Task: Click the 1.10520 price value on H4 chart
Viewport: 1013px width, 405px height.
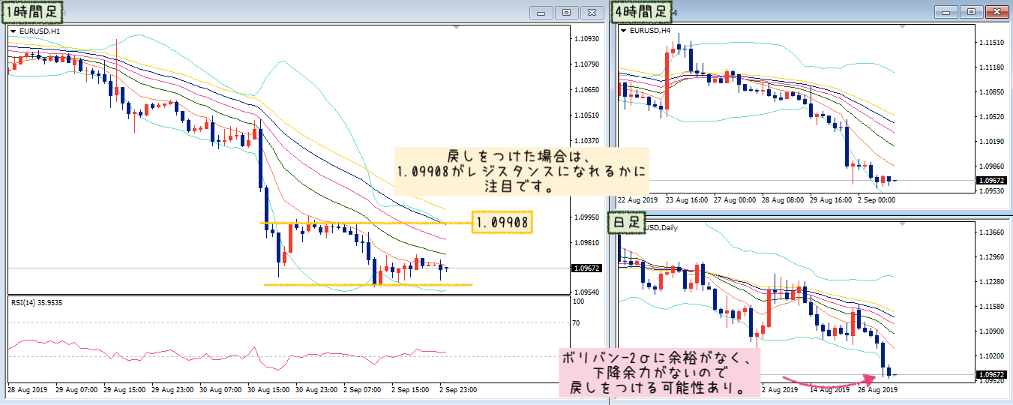Action: tap(992, 117)
